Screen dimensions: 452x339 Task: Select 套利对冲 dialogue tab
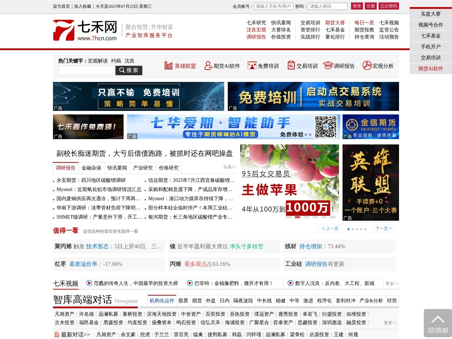point(346,301)
